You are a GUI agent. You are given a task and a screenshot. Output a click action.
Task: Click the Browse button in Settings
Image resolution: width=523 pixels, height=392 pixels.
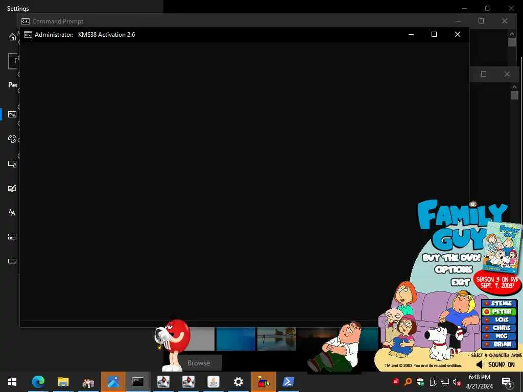[199, 363]
